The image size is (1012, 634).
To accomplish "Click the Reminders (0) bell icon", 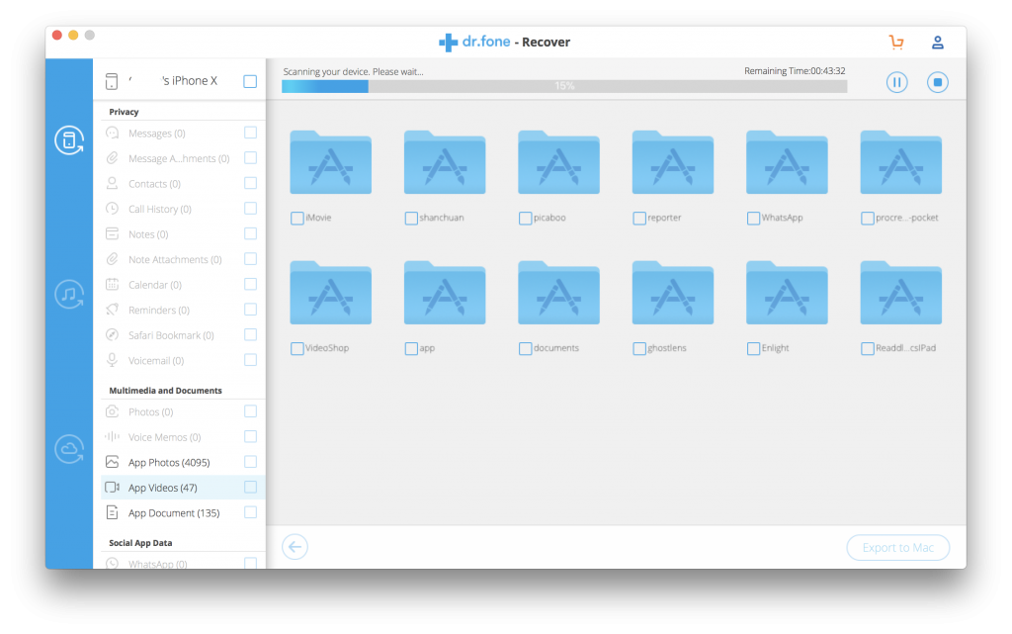I will pyautogui.click(x=113, y=310).
